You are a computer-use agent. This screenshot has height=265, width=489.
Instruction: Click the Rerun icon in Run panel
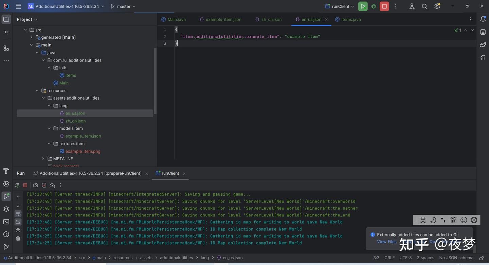pyautogui.click(x=17, y=185)
